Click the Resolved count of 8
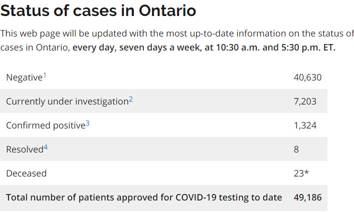 tap(296, 149)
